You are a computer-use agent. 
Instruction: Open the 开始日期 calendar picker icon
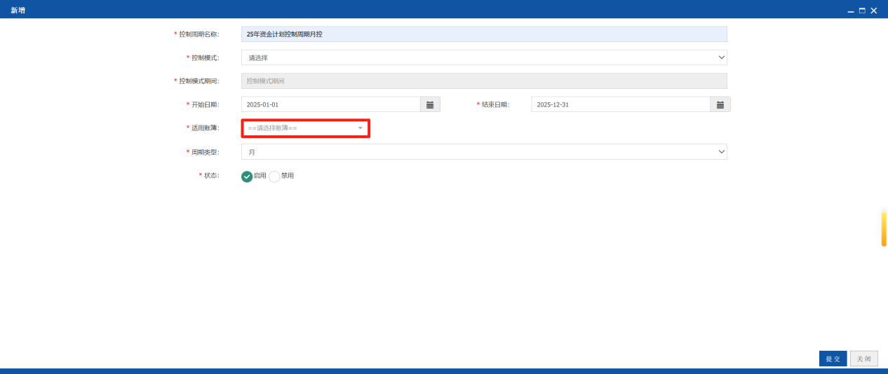430,104
